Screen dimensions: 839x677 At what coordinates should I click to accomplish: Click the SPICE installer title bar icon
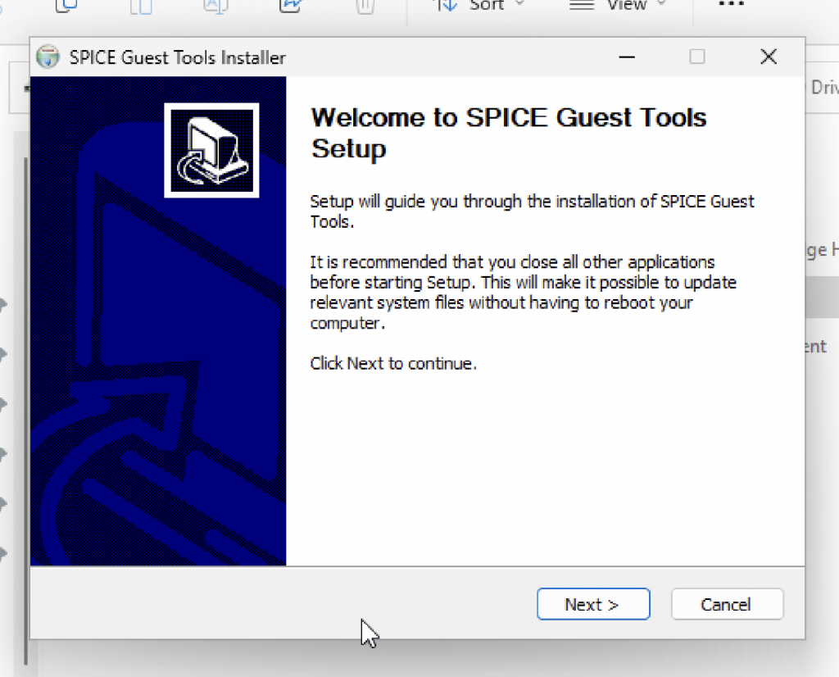point(49,57)
